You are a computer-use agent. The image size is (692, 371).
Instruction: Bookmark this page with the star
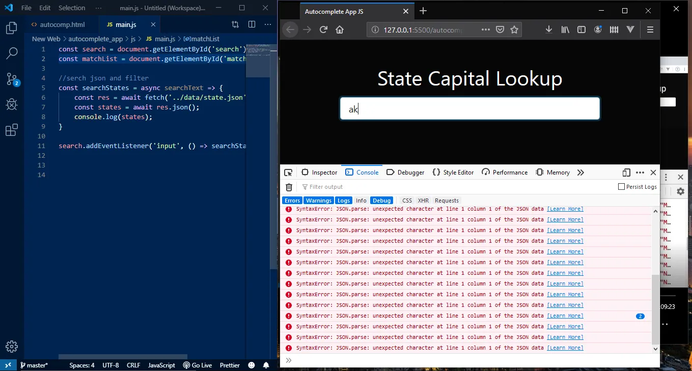(514, 30)
